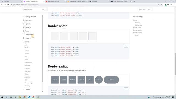Reload the Bootstrap docs page
The image size is (176, 99).
[x=8, y=5]
